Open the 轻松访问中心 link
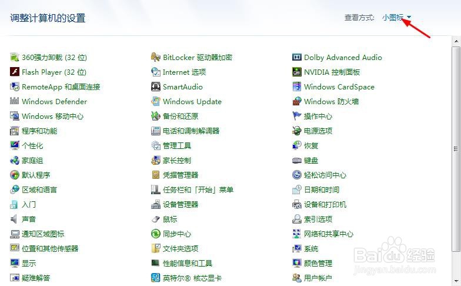461x286 pixels. (325, 175)
